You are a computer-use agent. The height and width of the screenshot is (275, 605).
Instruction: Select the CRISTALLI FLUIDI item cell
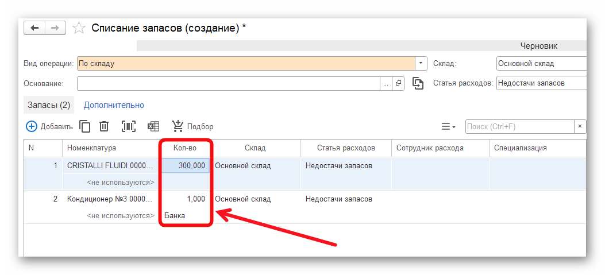click(x=111, y=166)
